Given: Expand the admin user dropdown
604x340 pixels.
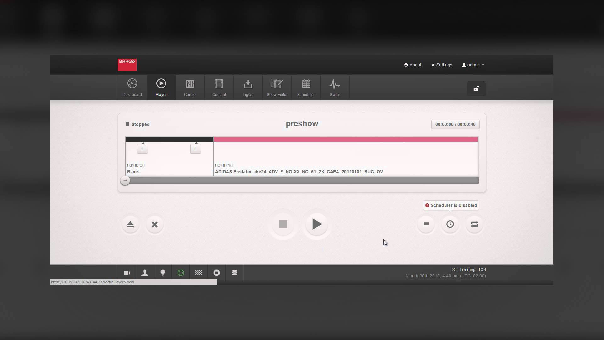Looking at the screenshot, I should pyautogui.click(x=473, y=65).
